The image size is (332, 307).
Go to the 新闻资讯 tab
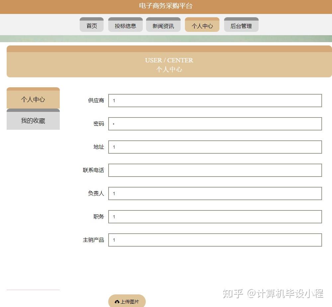click(163, 26)
